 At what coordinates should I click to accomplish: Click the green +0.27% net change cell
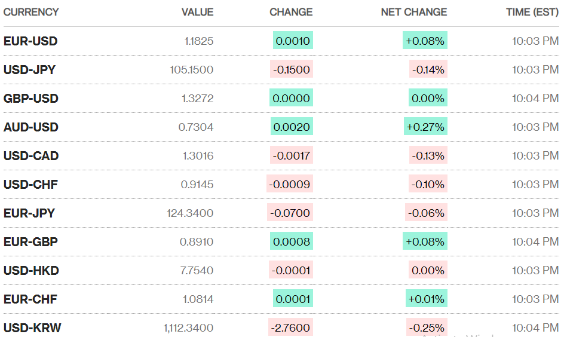tap(425, 127)
